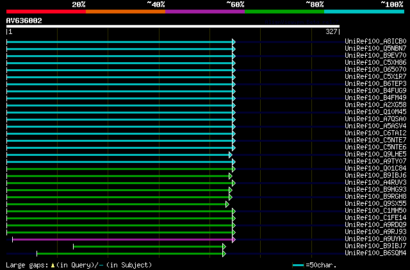Click the red 20% identity legend segment
410x270 pixels.
[46, 12]
